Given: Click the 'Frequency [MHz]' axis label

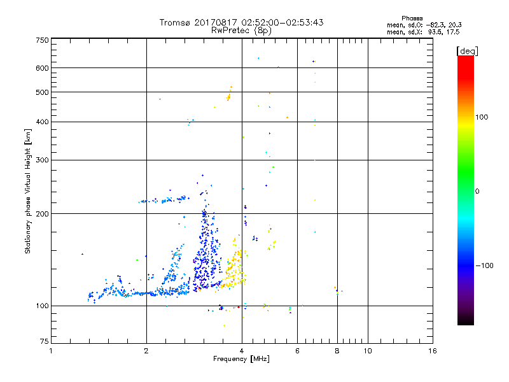Looking at the screenshot, I should (x=241, y=359).
